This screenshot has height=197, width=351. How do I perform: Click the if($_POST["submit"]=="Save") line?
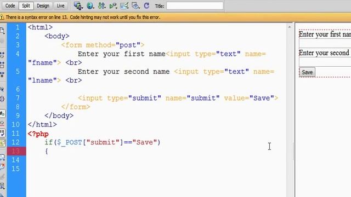click(x=103, y=142)
